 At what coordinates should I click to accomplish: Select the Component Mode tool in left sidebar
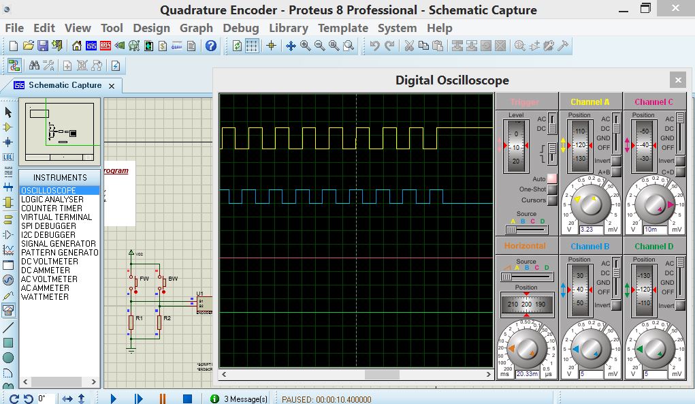point(8,127)
